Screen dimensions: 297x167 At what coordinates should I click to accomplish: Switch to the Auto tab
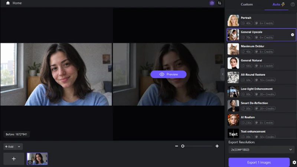click(x=278, y=4)
